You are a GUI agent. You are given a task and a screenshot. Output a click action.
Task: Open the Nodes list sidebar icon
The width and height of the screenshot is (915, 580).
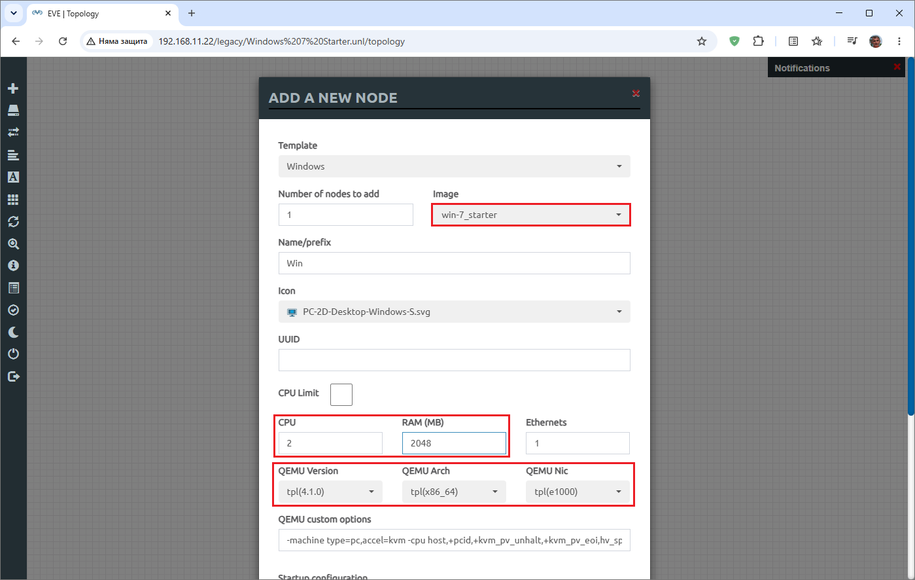[13, 111]
